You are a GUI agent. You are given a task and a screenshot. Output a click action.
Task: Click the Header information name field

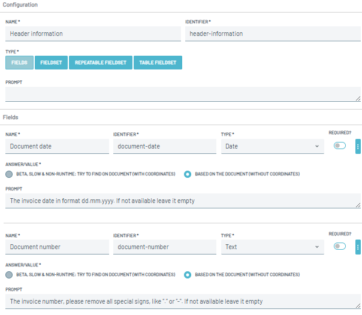pyautogui.click(x=93, y=34)
